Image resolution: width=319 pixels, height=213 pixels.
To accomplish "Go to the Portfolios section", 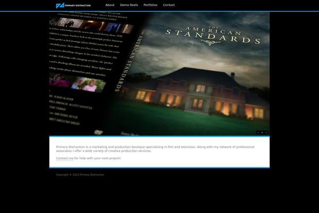I will tap(150, 5).
